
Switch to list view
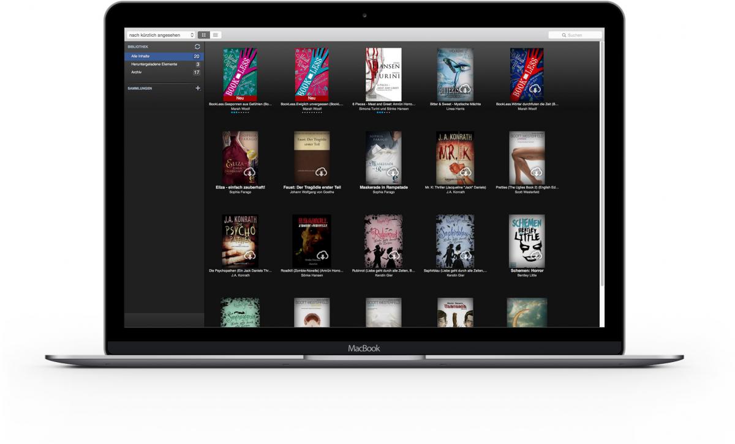pos(216,35)
